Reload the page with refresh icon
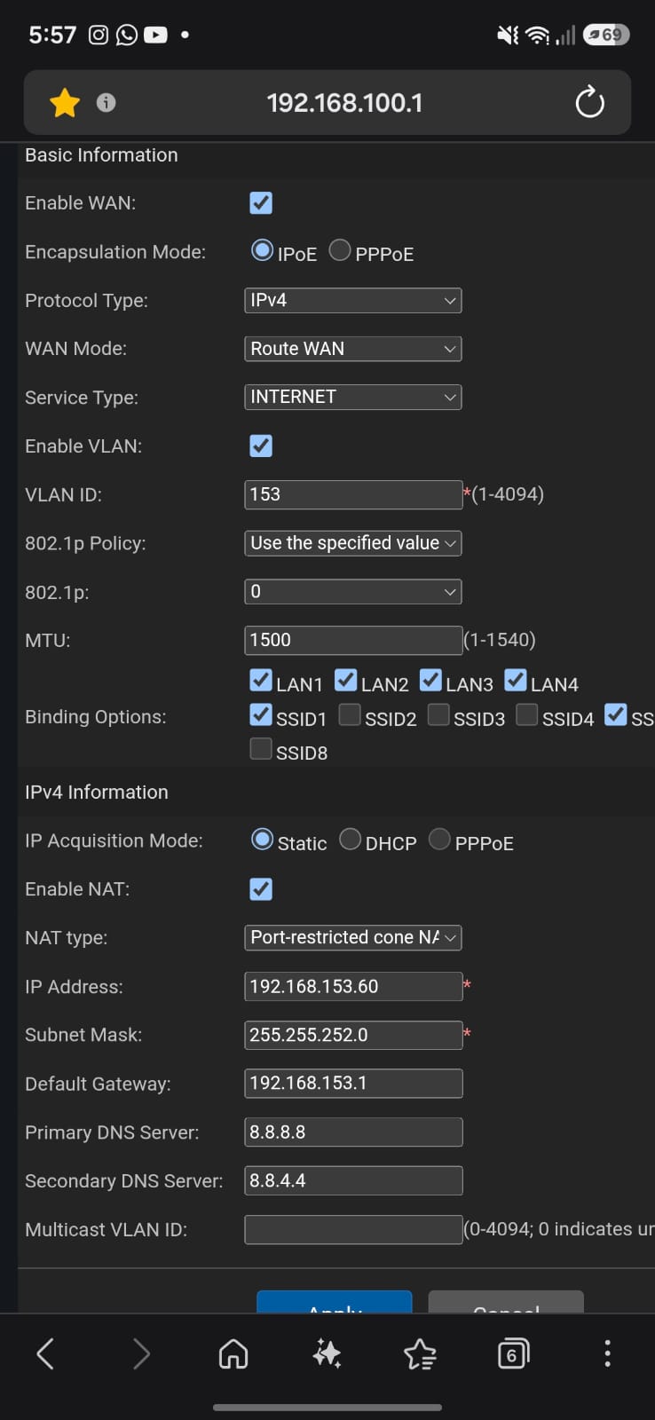 589,103
